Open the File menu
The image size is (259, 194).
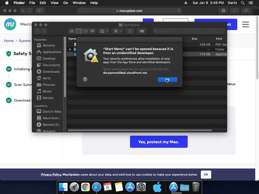pos(32,3)
